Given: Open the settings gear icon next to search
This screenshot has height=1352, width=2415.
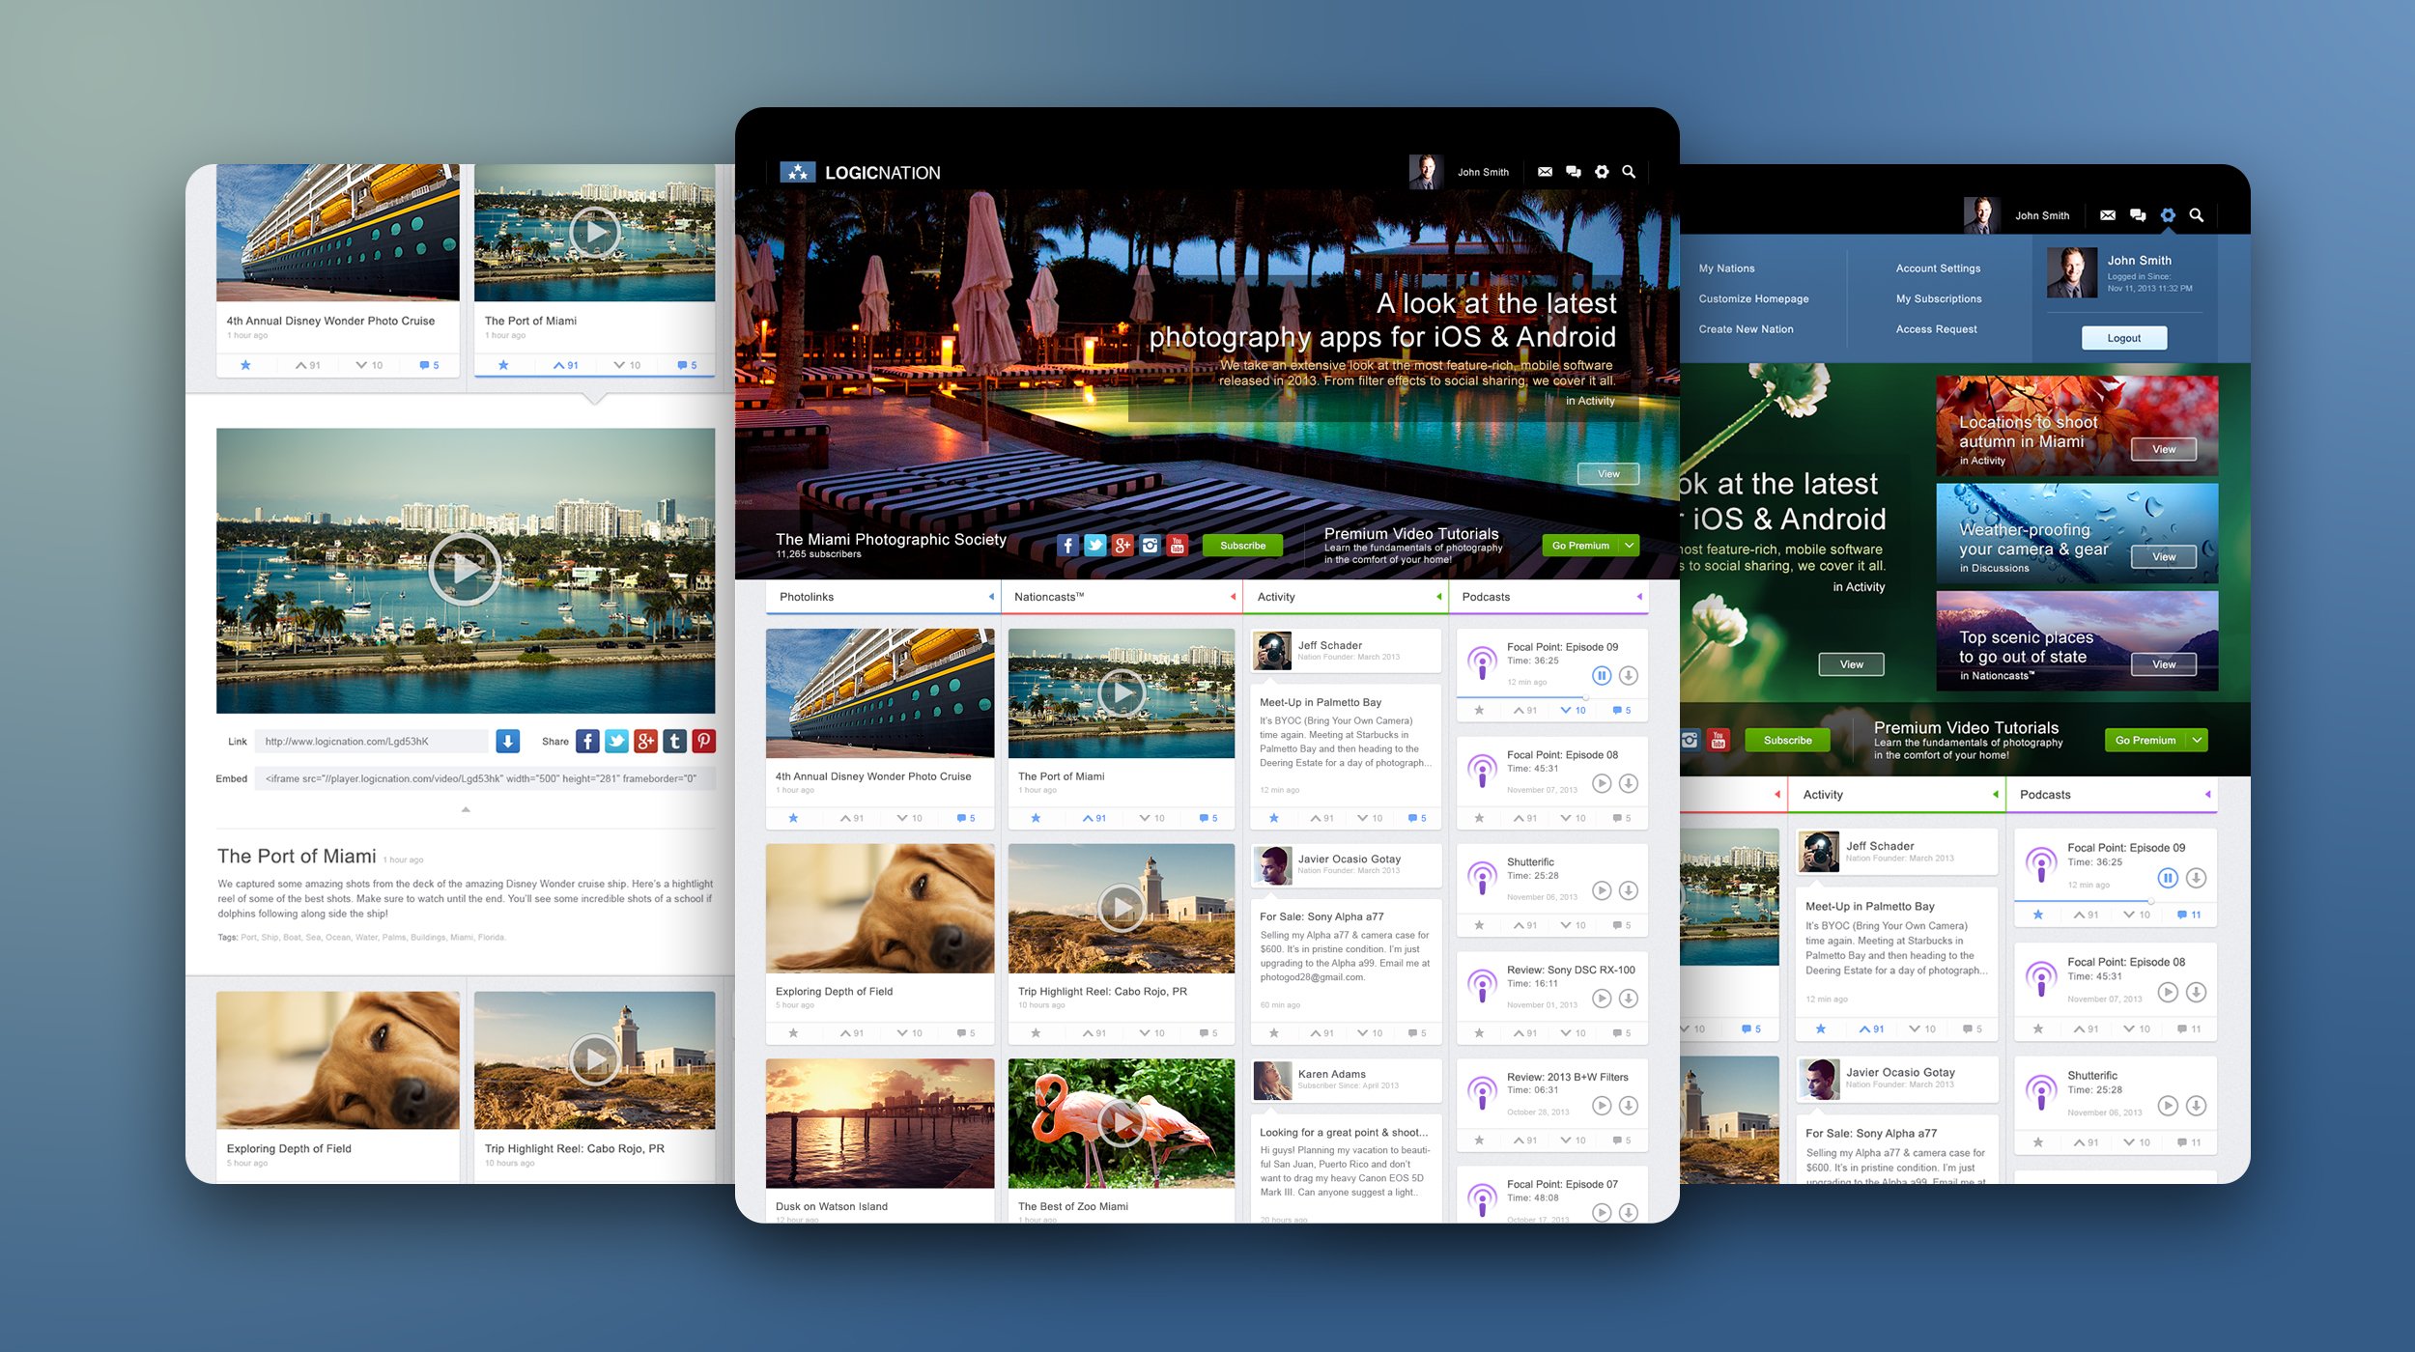Looking at the screenshot, I should (1602, 172).
